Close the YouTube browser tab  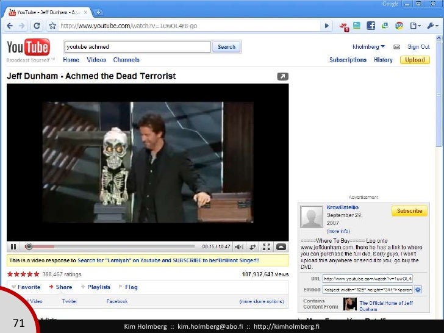point(85,12)
